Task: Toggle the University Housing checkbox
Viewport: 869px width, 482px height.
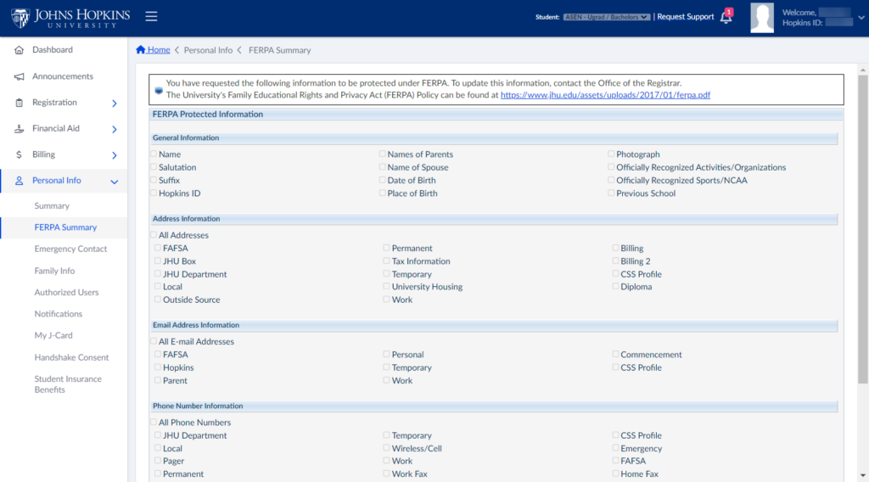Action: pos(387,287)
